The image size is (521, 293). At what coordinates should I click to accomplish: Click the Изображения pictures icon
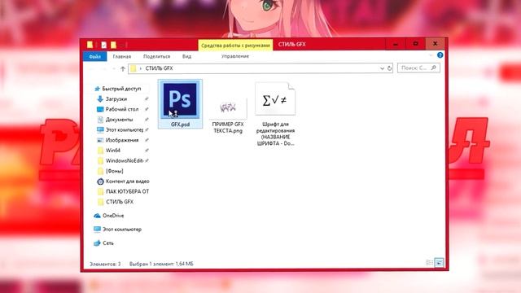pos(100,140)
